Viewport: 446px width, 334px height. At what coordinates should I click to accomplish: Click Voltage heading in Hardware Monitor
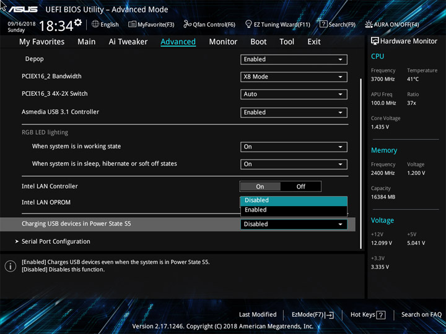(x=382, y=220)
